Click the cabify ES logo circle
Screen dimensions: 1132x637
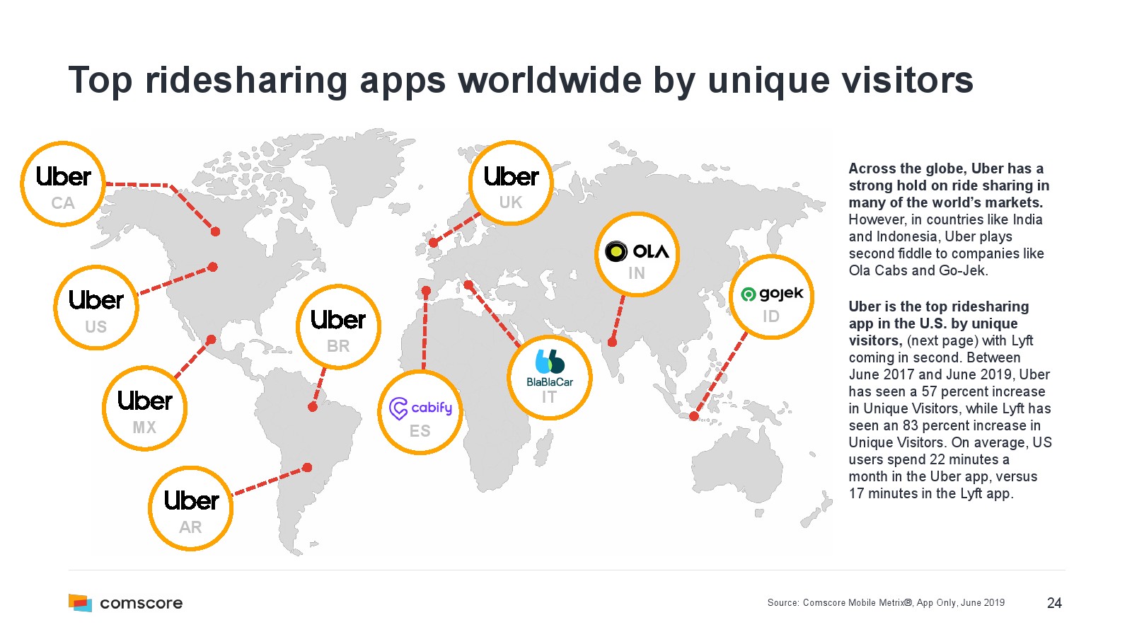point(420,412)
